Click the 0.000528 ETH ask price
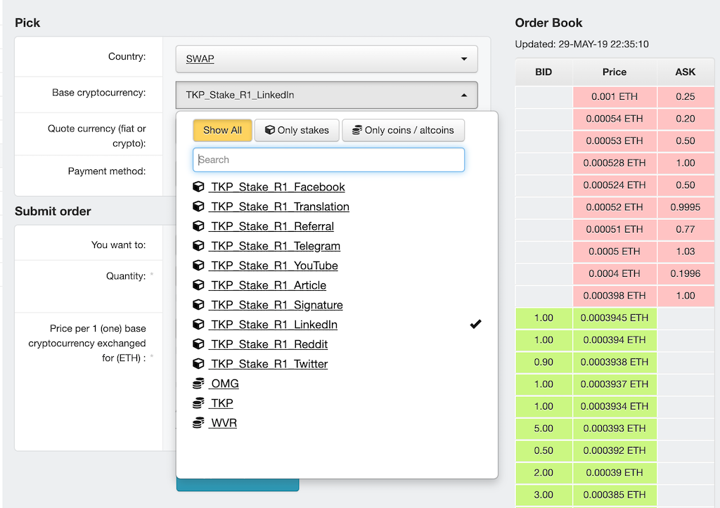 pyautogui.click(x=615, y=163)
